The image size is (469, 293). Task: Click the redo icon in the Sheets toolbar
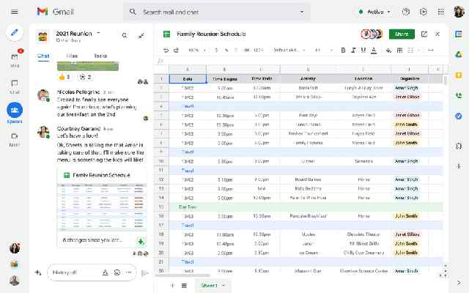176,51
